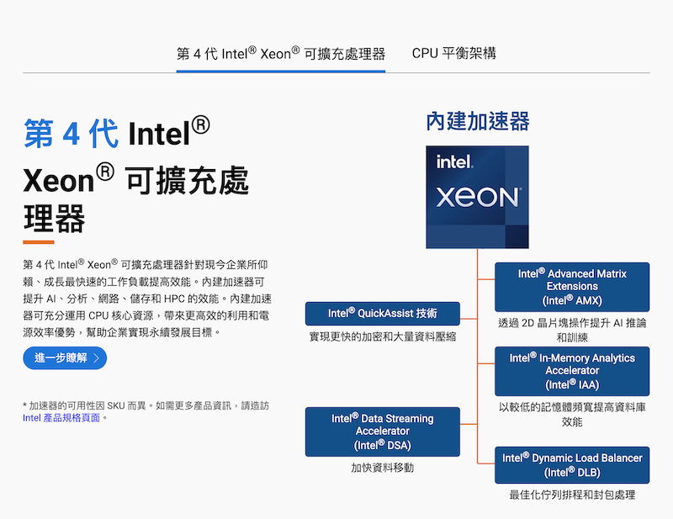Select the In-Memory Analytics Accelerator box
The image size is (673, 519).
coord(571,371)
